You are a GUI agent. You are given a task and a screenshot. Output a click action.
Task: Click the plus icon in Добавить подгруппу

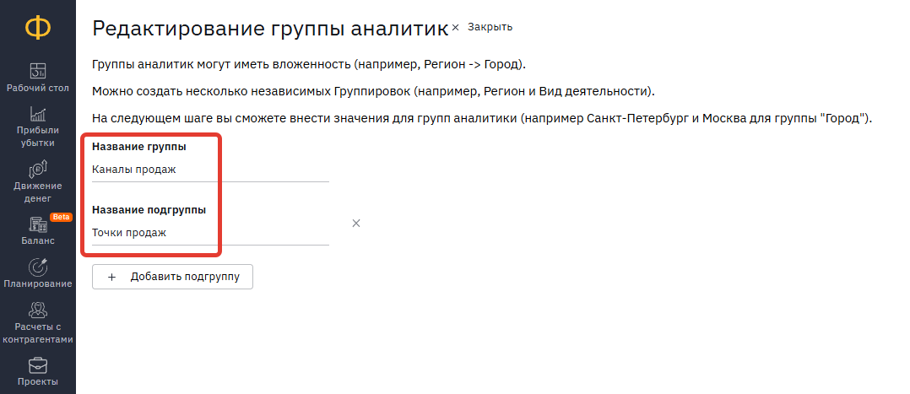click(112, 278)
